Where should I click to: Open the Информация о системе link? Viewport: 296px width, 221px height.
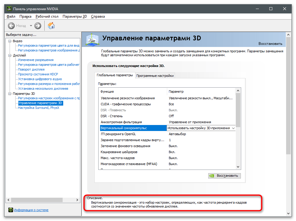(x=31, y=210)
